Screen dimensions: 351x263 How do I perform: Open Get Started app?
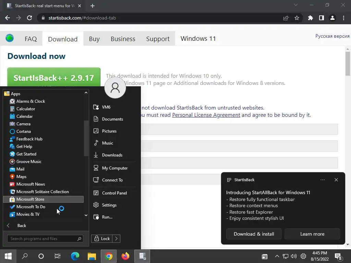23,154
